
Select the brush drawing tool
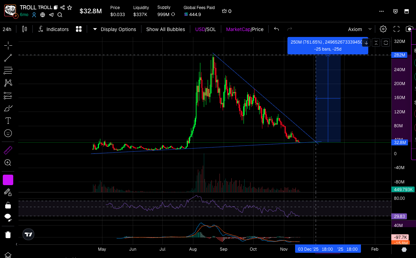coord(8,108)
